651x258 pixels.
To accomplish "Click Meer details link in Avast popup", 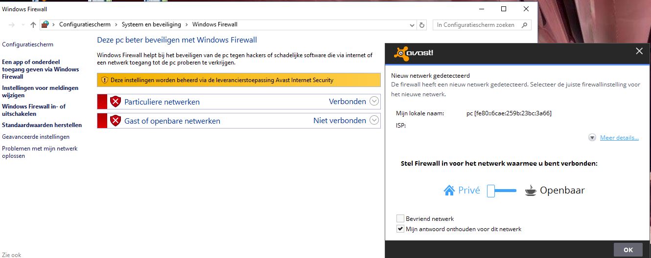I will click(619, 138).
